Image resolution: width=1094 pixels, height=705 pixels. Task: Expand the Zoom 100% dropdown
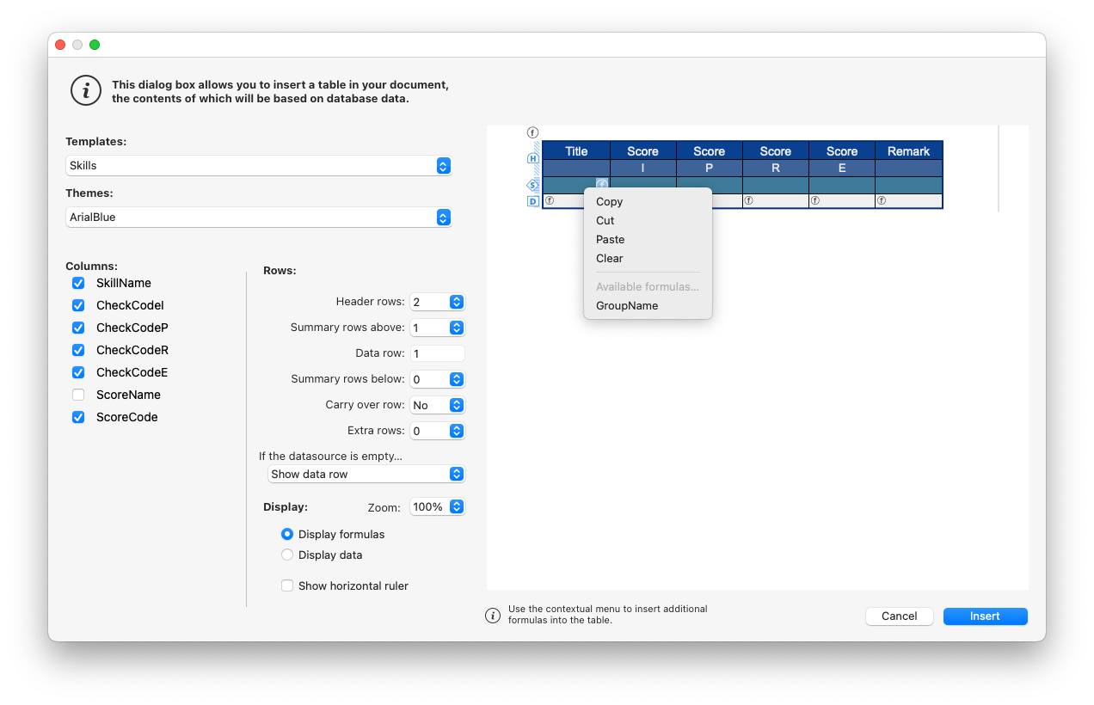point(437,507)
